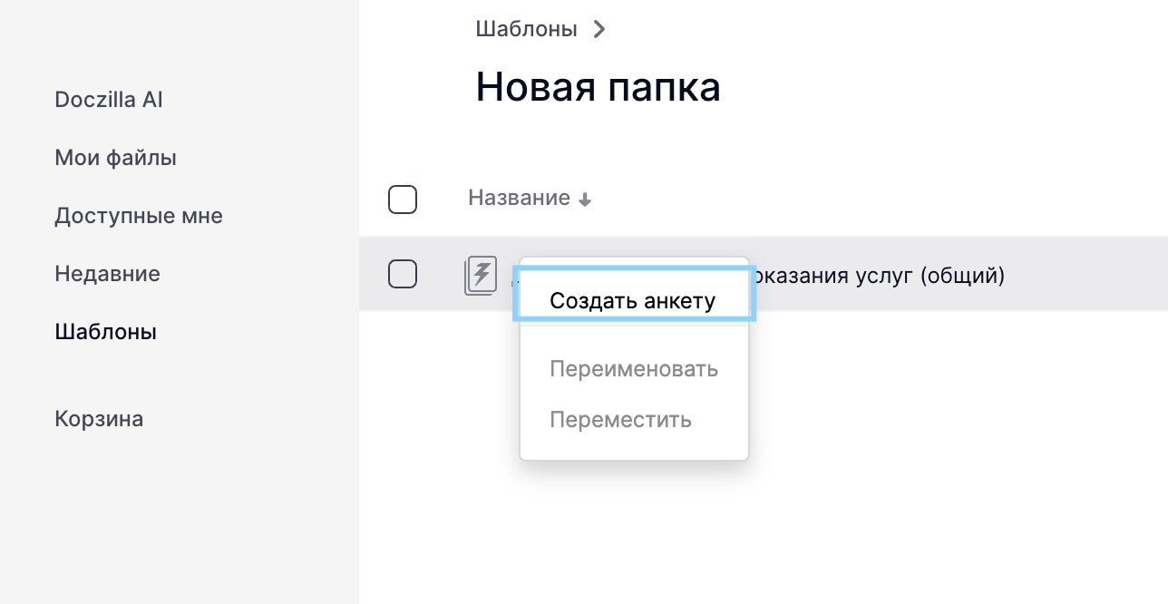This screenshot has height=604, width=1168.
Task: Open the Корзина trash section
Action: pos(99,419)
